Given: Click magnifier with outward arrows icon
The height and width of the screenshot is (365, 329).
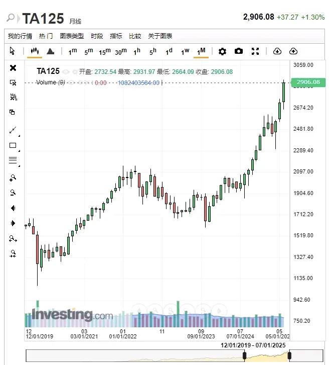Looking at the screenshot, I should tap(13, 239).
